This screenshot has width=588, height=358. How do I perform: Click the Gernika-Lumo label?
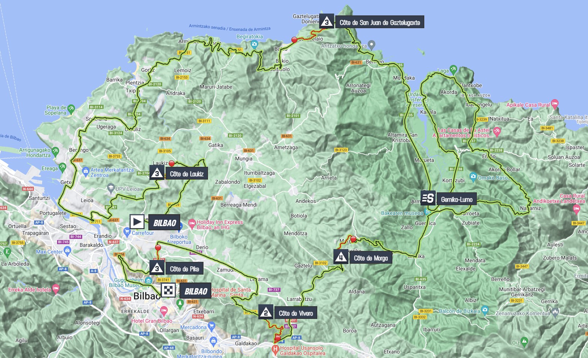coord(457,199)
